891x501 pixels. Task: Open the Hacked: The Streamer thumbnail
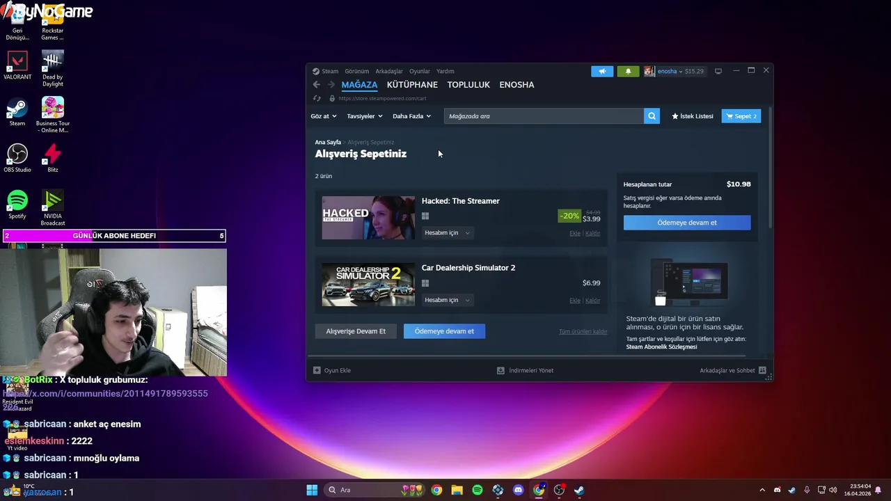[x=368, y=218]
